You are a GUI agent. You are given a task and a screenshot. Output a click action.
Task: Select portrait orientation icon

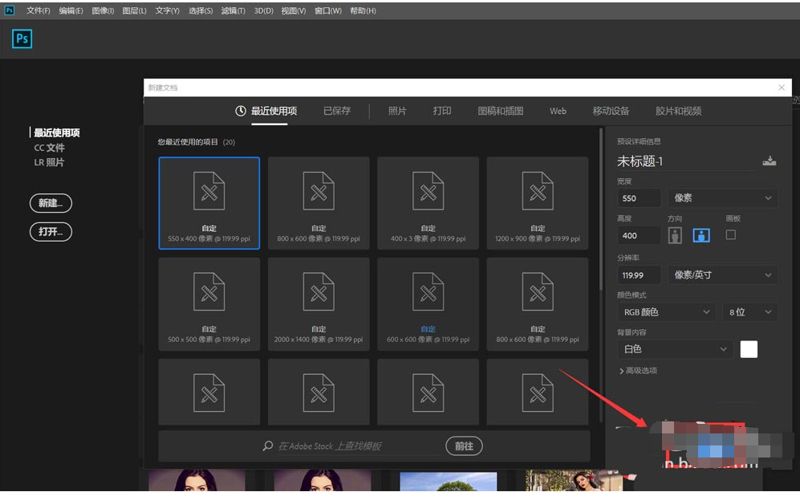(675, 235)
